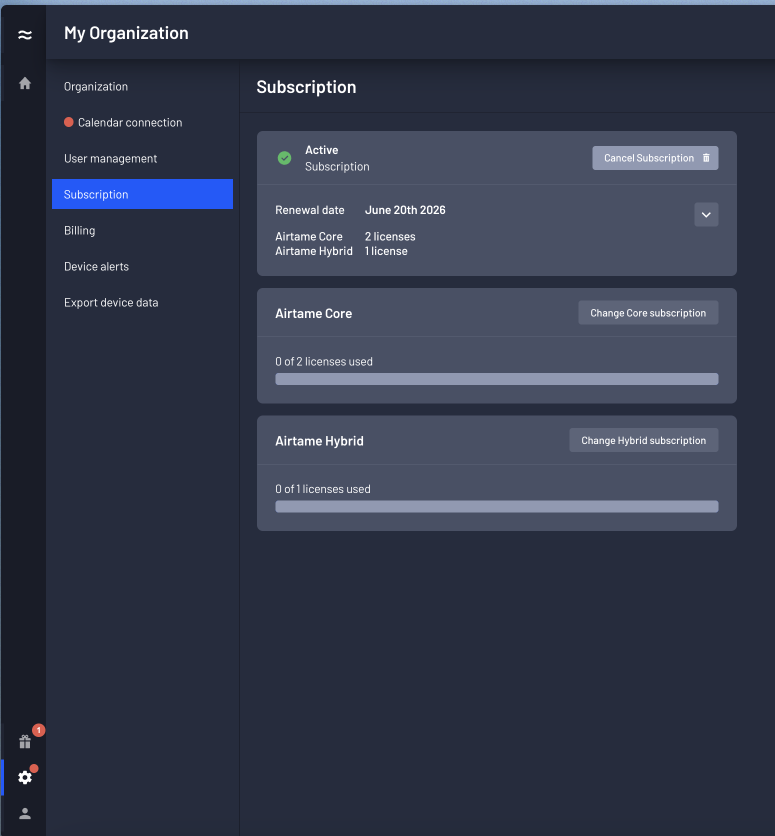Open Export device data section
The image size is (775, 836).
(x=142, y=302)
